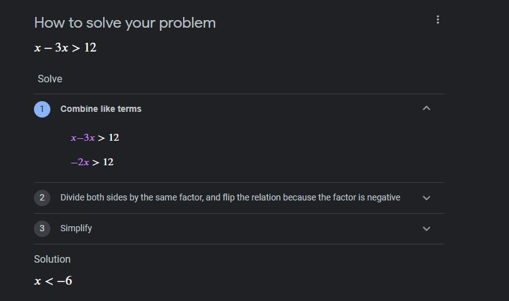Click the 12 in step 1's first equation

(x=113, y=138)
